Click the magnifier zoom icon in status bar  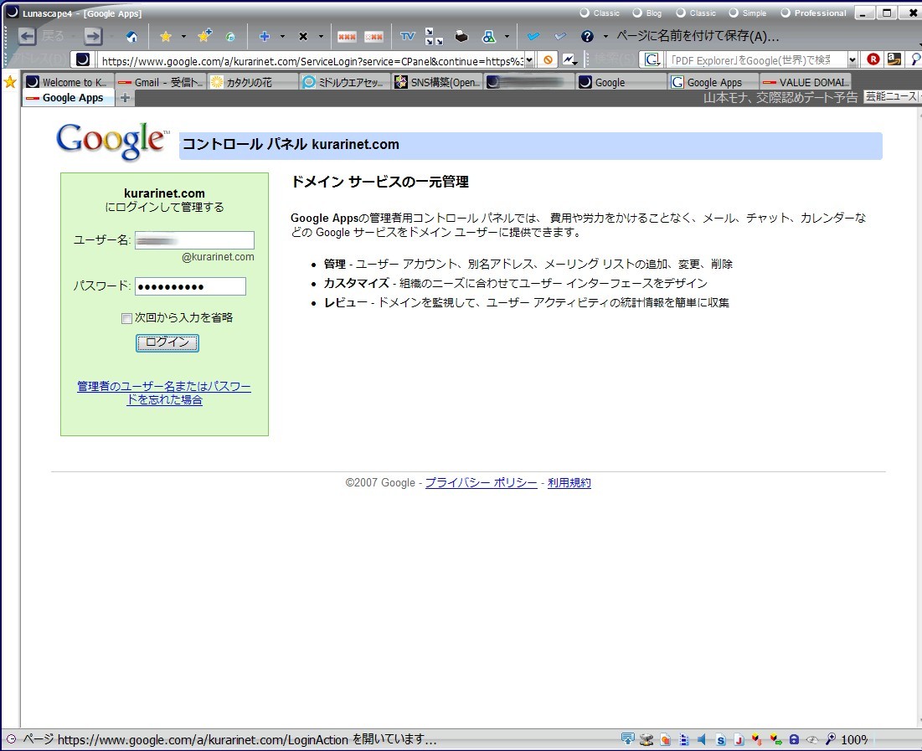831,738
